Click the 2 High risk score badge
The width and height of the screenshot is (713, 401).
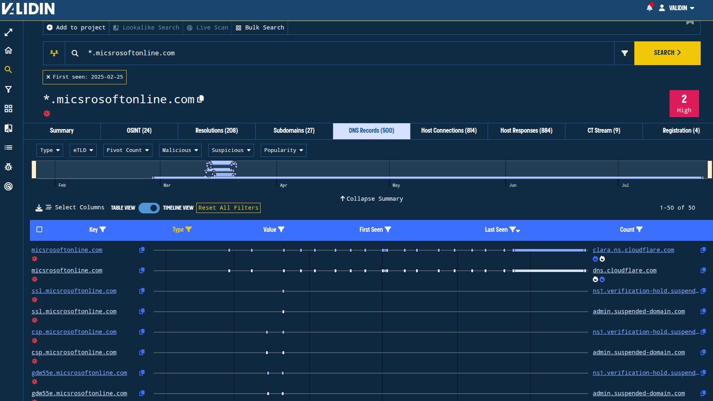(x=684, y=104)
